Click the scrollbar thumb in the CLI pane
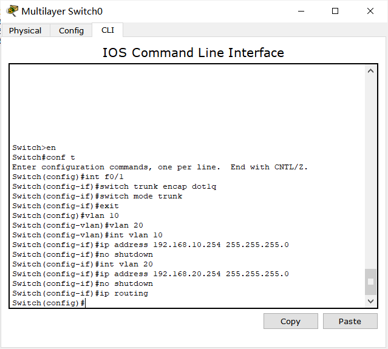388x349 pixels. (x=371, y=282)
